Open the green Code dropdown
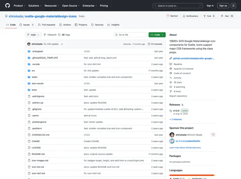This screenshot has height=179, width=241. coord(157,35)
